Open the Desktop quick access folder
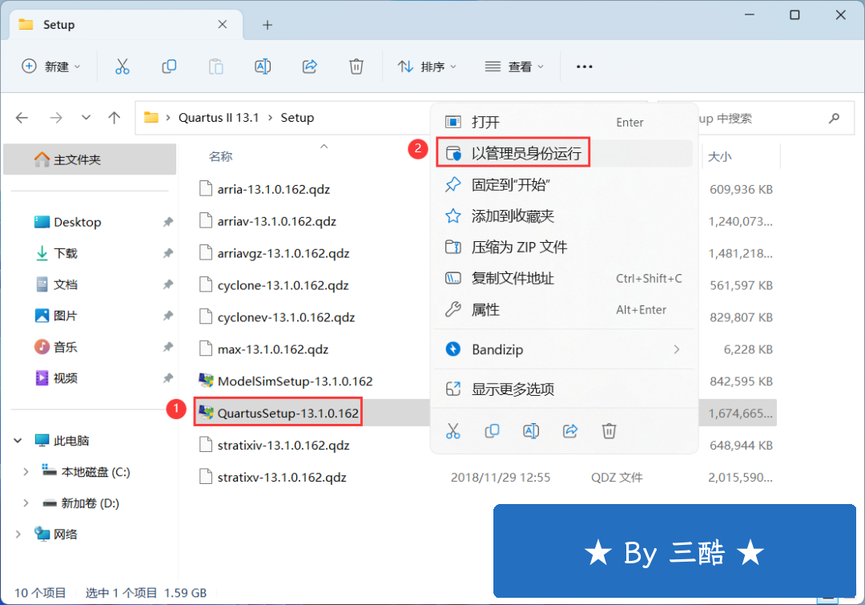Image resolution: width=865 pixels, height=605 pixels. pos(77,222)
